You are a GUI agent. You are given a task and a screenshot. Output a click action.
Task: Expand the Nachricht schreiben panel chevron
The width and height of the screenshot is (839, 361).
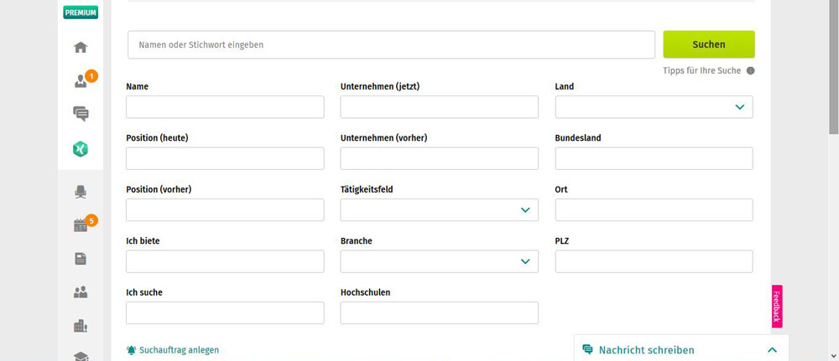click(772, 350)
